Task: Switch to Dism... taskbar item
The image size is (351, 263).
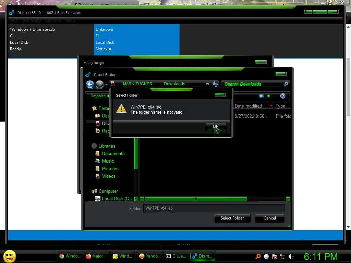Action: [x=203, y=256]
